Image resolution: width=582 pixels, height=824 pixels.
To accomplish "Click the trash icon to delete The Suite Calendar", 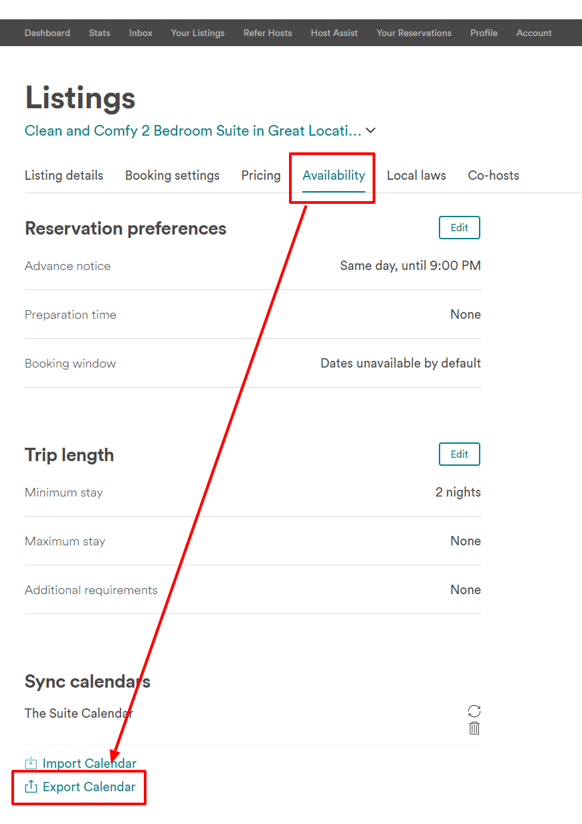I will [x=474, y=728].
